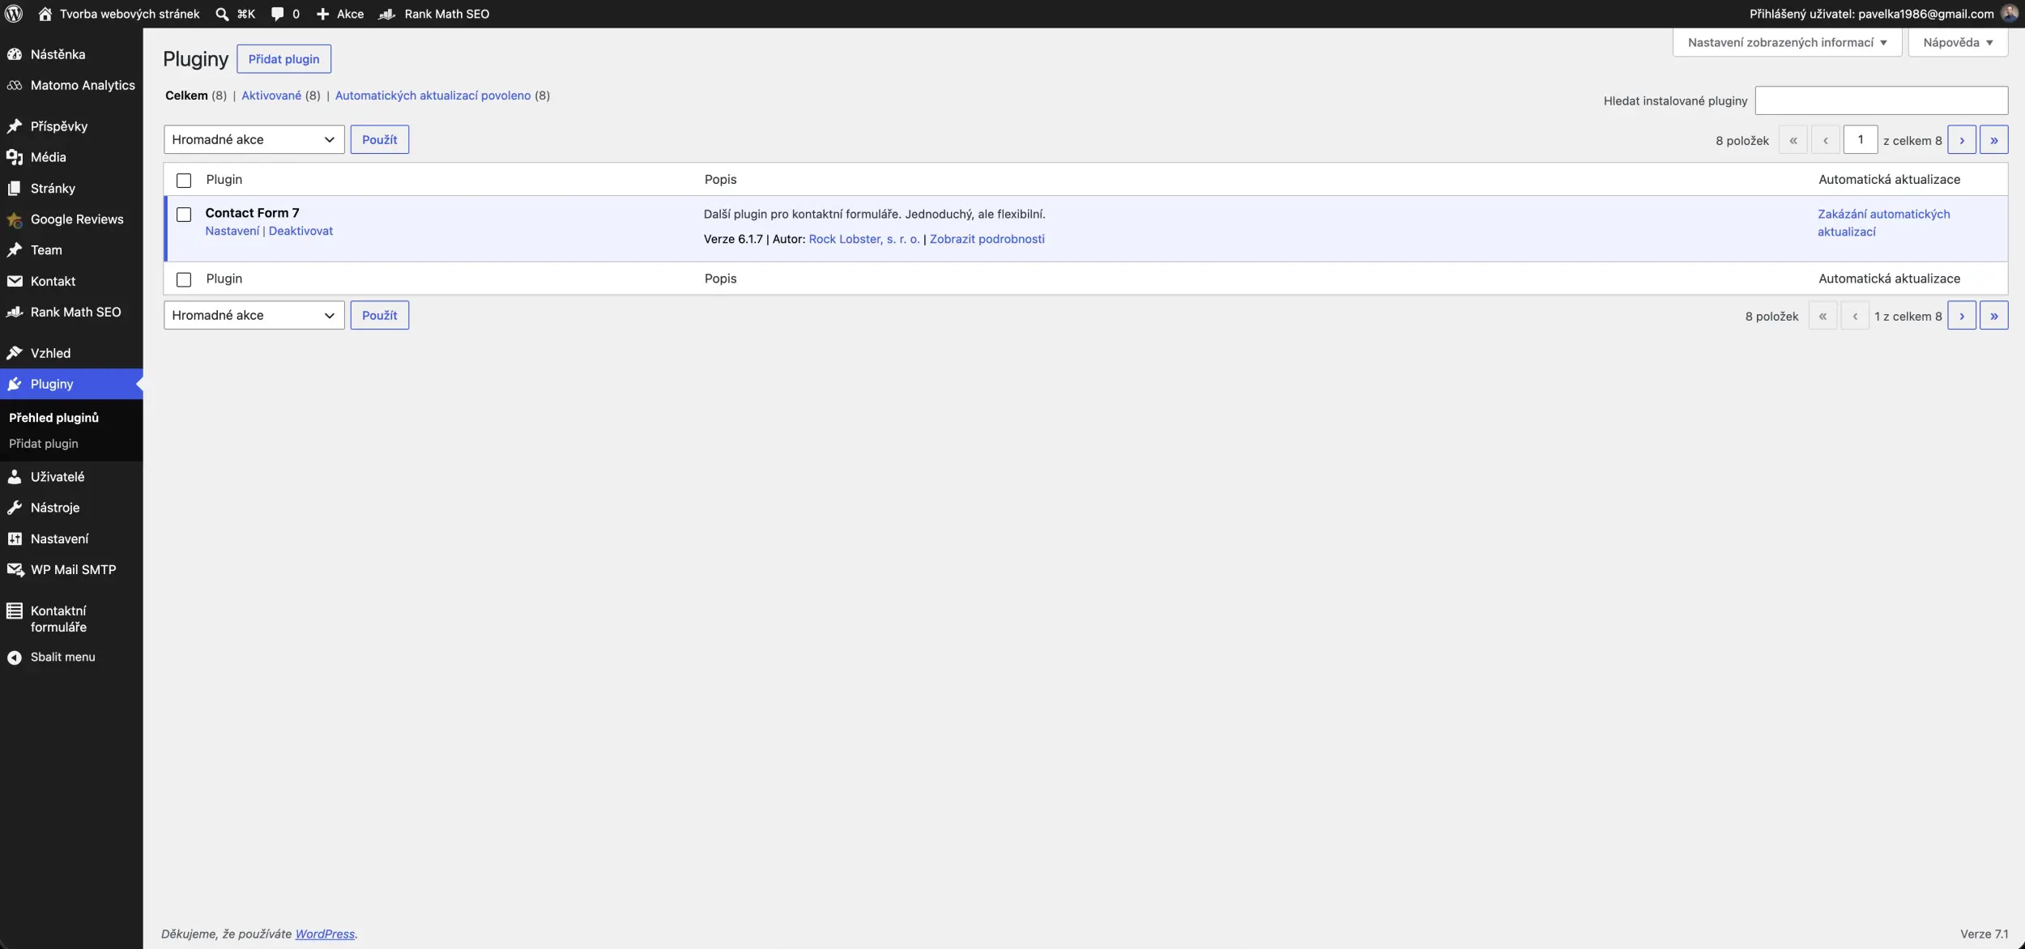Expand the Nápověda help panel

tap(1958, 42)
